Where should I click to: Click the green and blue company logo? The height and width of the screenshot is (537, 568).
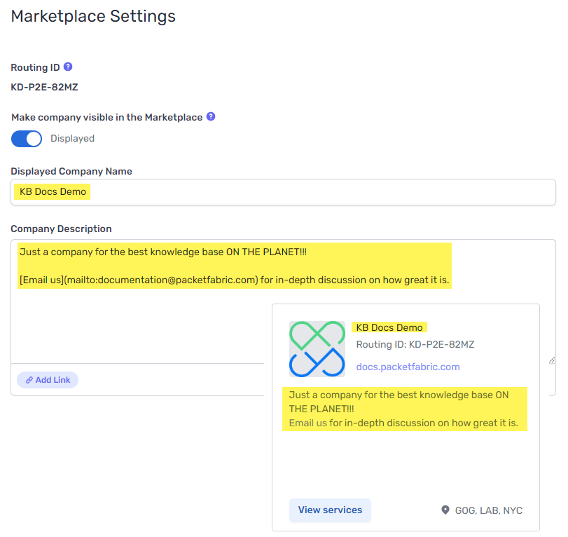317,349
